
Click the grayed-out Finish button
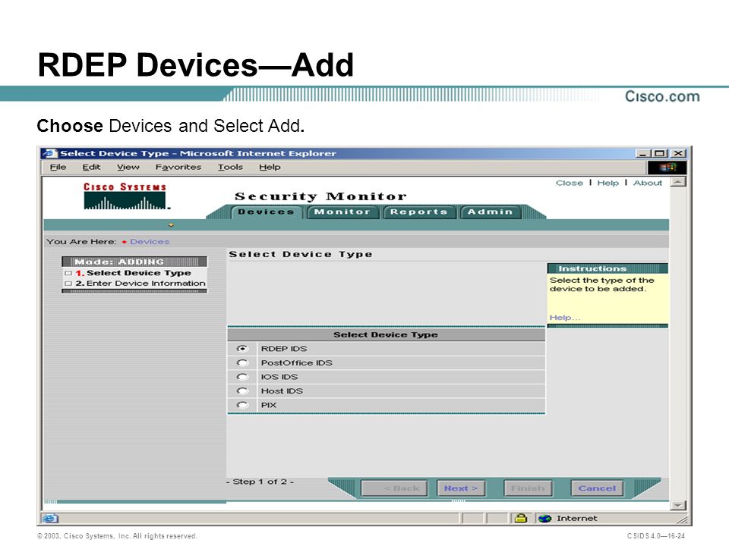(x=528, y=488)
